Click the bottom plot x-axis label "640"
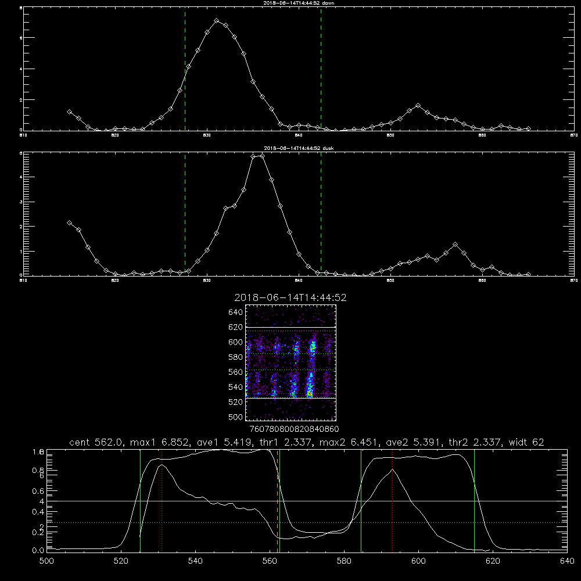Screen dimensions: 581x581 coord(567,561)
